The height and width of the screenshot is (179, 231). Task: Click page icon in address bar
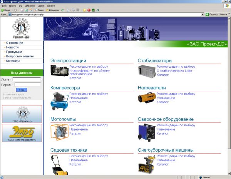point(10,15)
